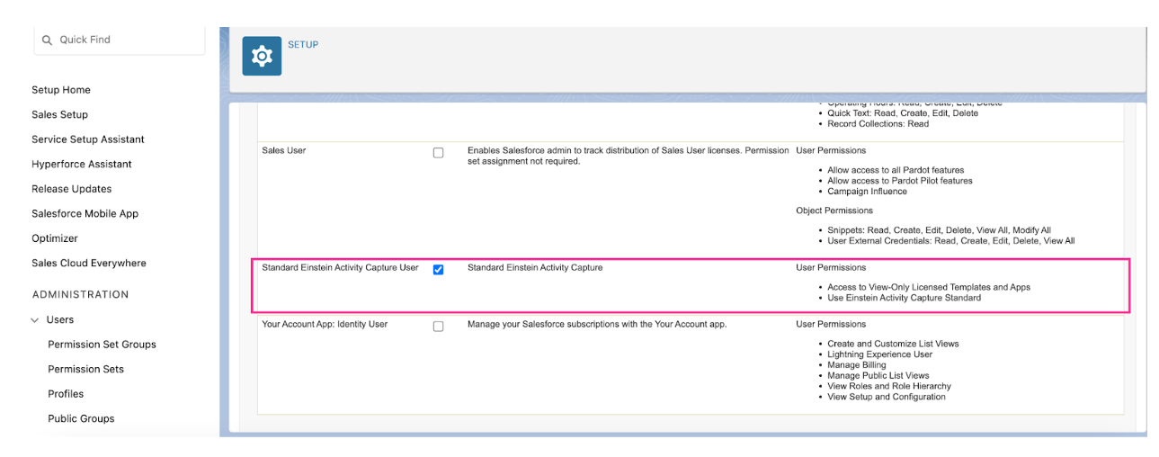Click 'Lightning Experience User' permission text

pyautogui.click(x=880, y=354)
